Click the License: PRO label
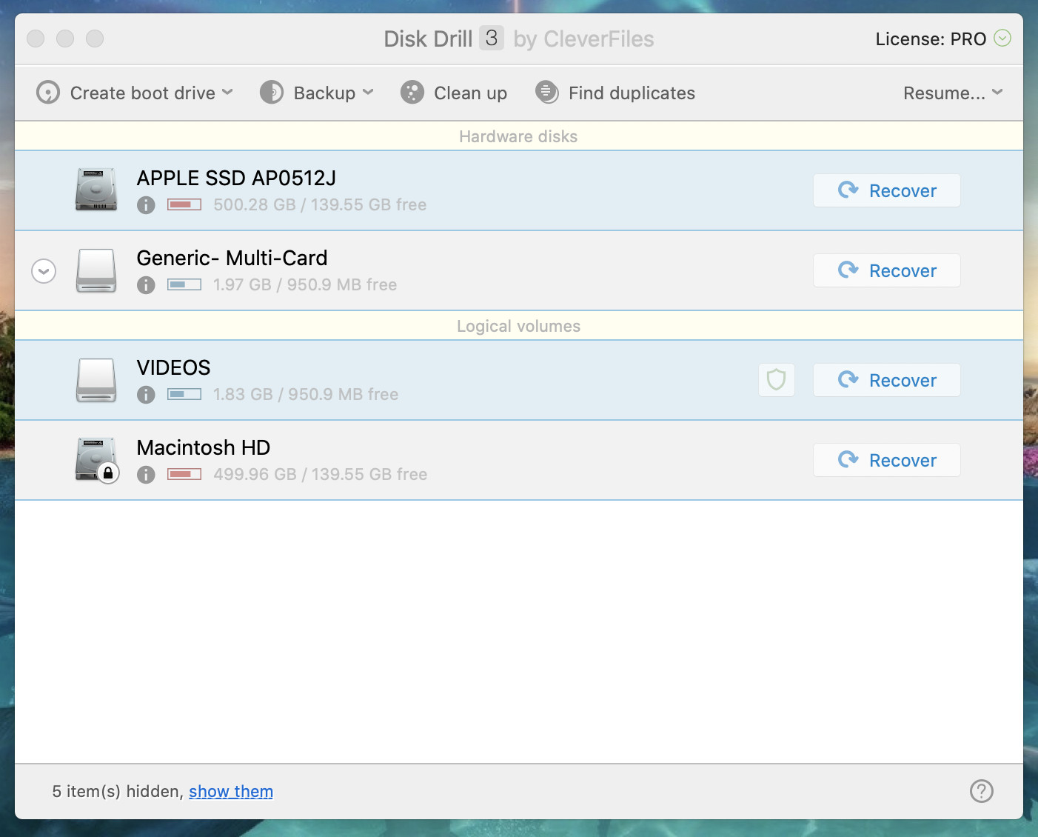The height and width of the screenshot is (837, 1038). coord(931,39)
